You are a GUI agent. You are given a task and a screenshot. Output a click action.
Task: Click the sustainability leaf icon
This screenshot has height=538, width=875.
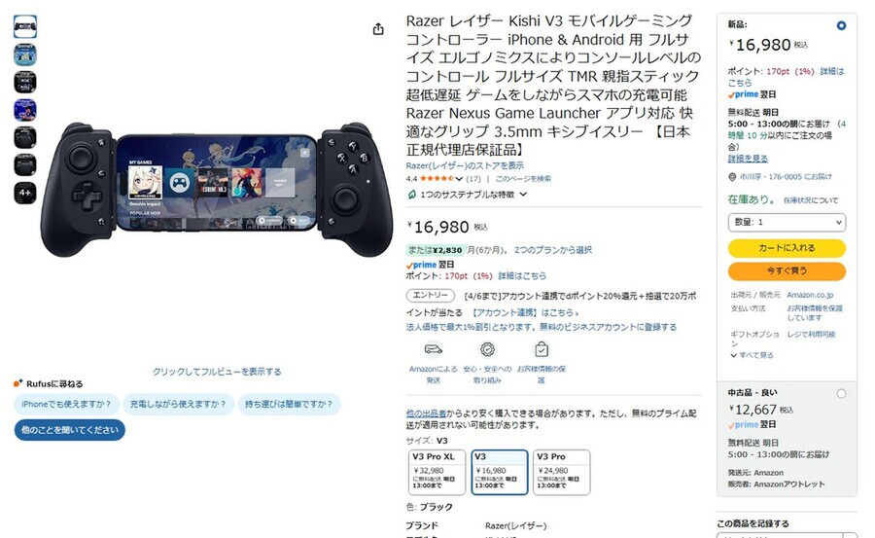[x=412, y=195]
